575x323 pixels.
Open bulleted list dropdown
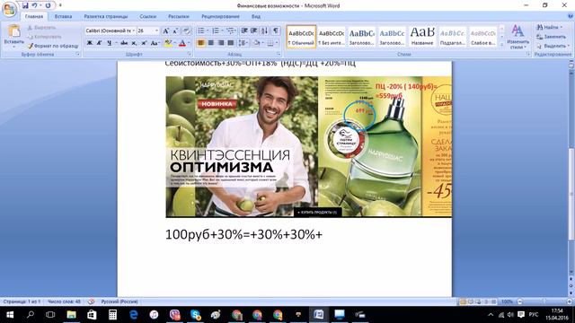tap(208, 31)
